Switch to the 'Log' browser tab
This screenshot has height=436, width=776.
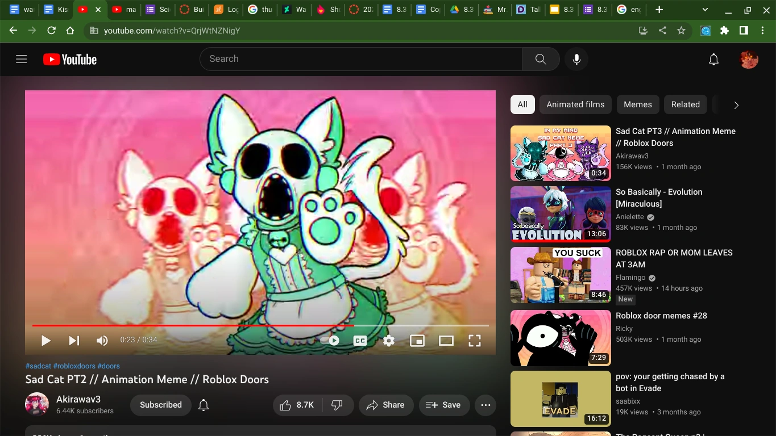[x=226, y=10]
